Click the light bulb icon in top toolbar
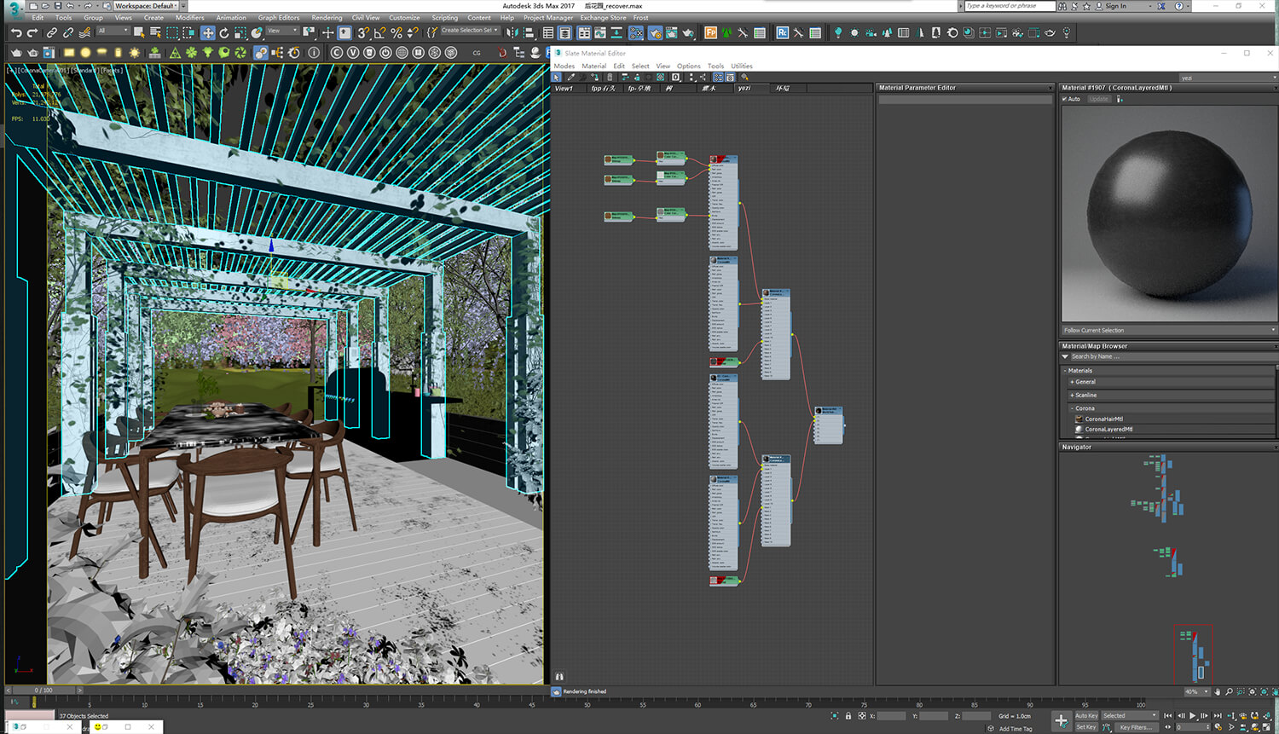 pos(838,33)
